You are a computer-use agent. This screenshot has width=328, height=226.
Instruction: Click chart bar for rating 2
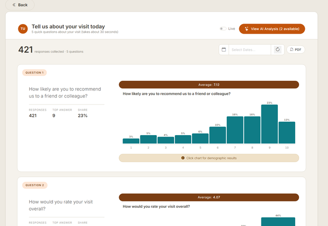click(148, 139)
